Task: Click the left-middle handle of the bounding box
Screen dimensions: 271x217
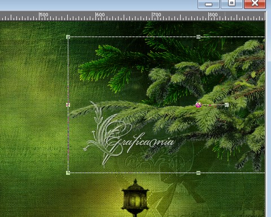Action: [68, 105]
